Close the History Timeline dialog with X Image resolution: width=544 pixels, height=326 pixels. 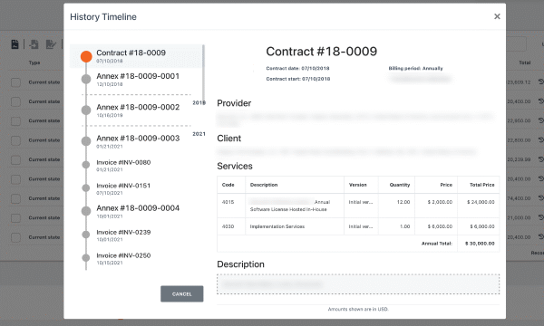[497, 16]
